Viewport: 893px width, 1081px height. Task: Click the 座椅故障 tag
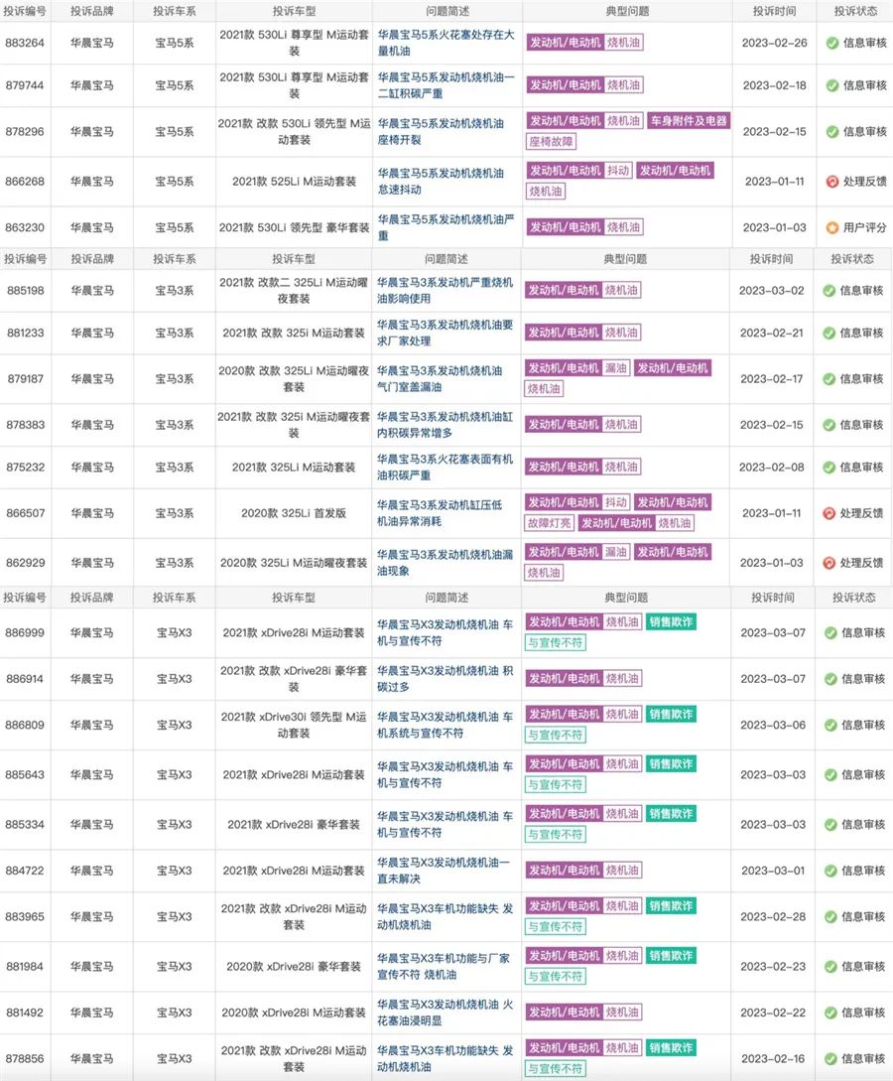click(551, 141)
